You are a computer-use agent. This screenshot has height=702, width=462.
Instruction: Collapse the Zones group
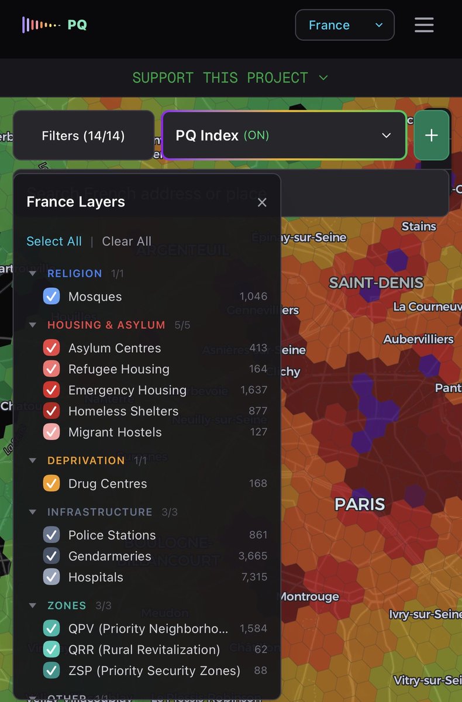[33, 605]
